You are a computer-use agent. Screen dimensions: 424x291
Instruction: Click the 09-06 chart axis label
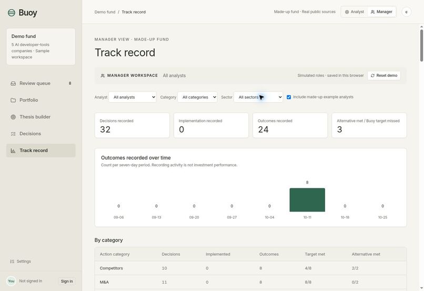119,217
